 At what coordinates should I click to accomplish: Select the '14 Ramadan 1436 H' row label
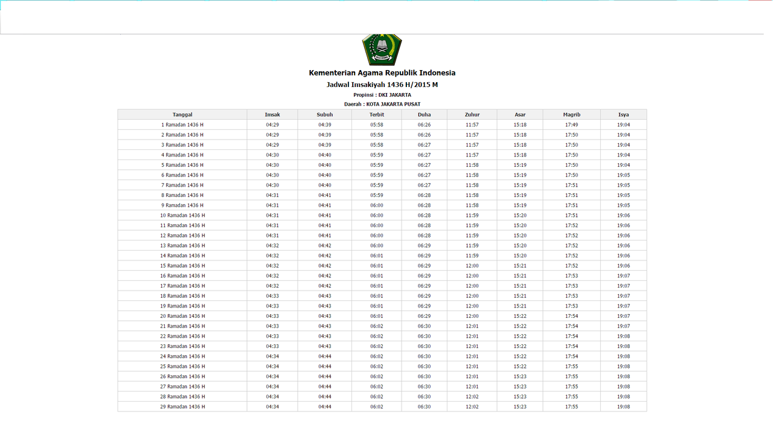click(182, 256)
